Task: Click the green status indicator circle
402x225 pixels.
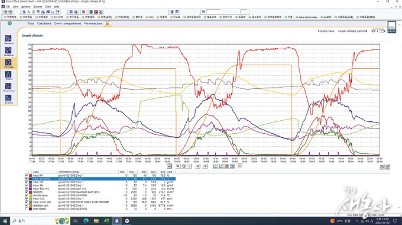Action: click(9, 23)
